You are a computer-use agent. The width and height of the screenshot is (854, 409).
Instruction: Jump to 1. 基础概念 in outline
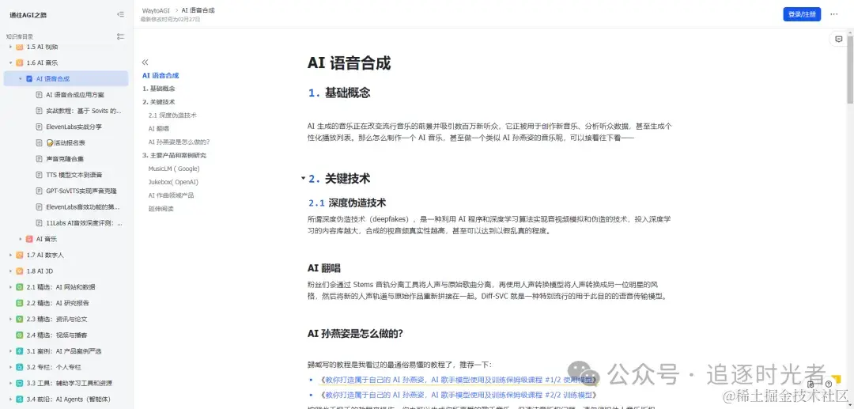158,89
